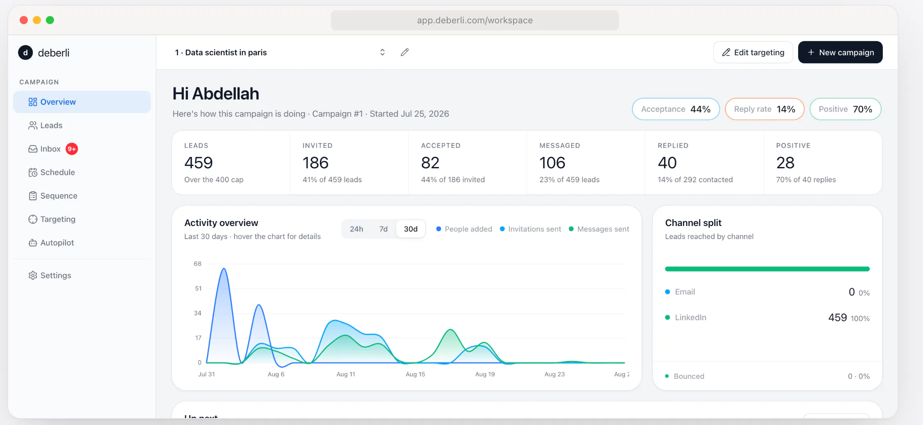Screen dimensions: 923x425
Task: Click the Activity overview title
Action: pos(221,223)
